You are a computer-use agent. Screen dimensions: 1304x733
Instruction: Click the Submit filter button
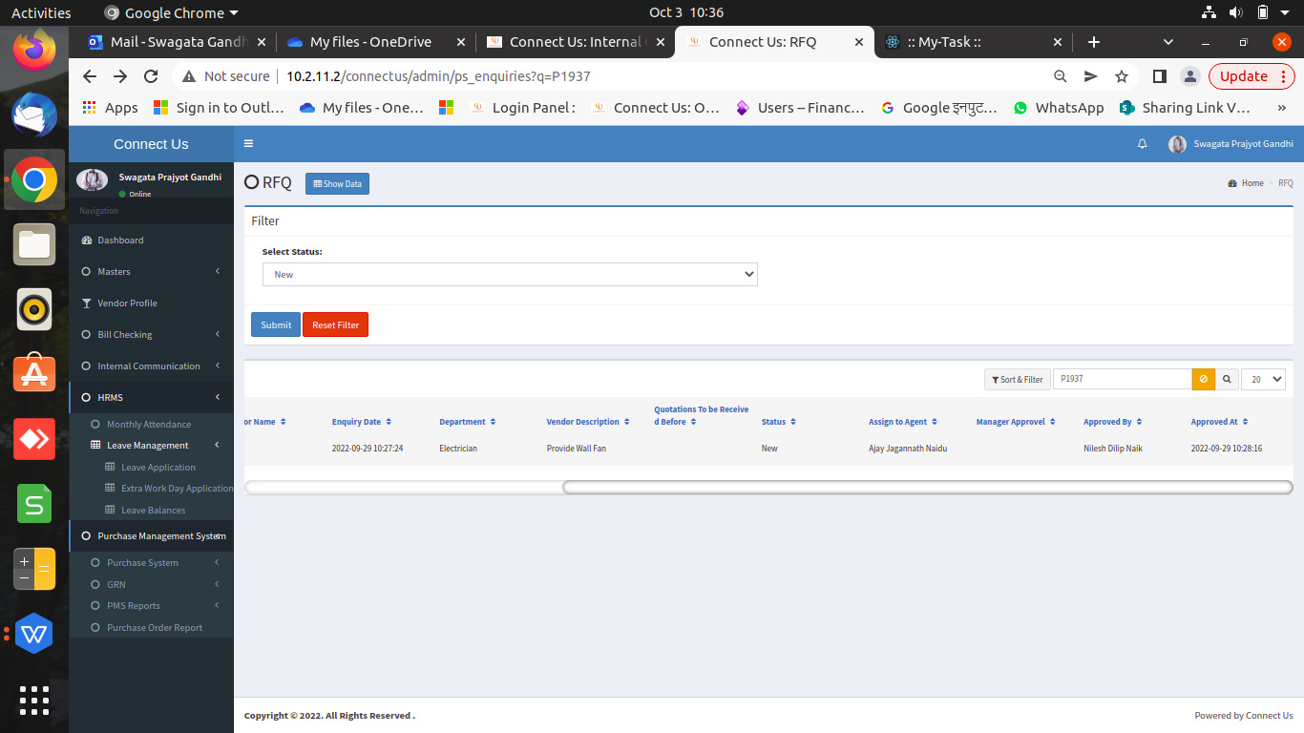click(276, 325)
